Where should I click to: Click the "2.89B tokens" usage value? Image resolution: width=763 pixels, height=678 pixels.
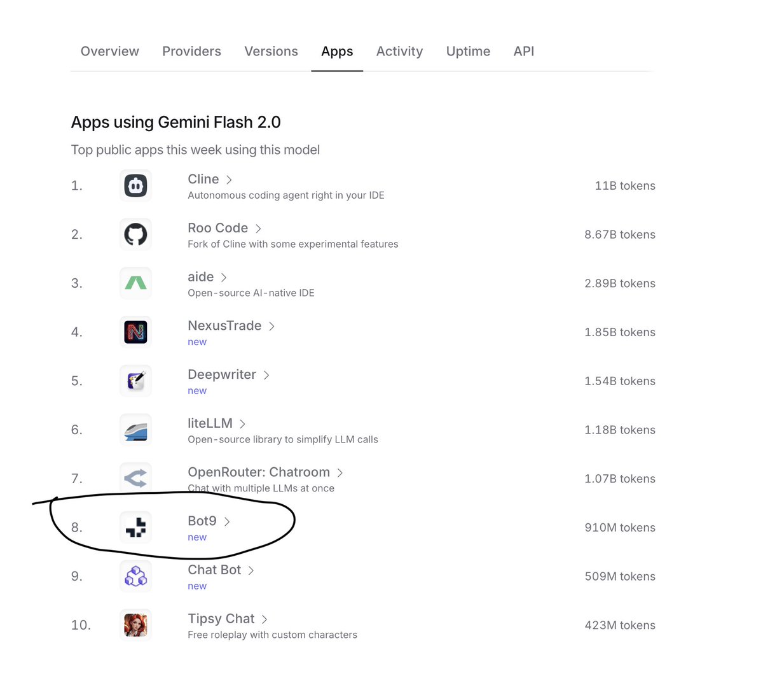(x=620, y=283)
